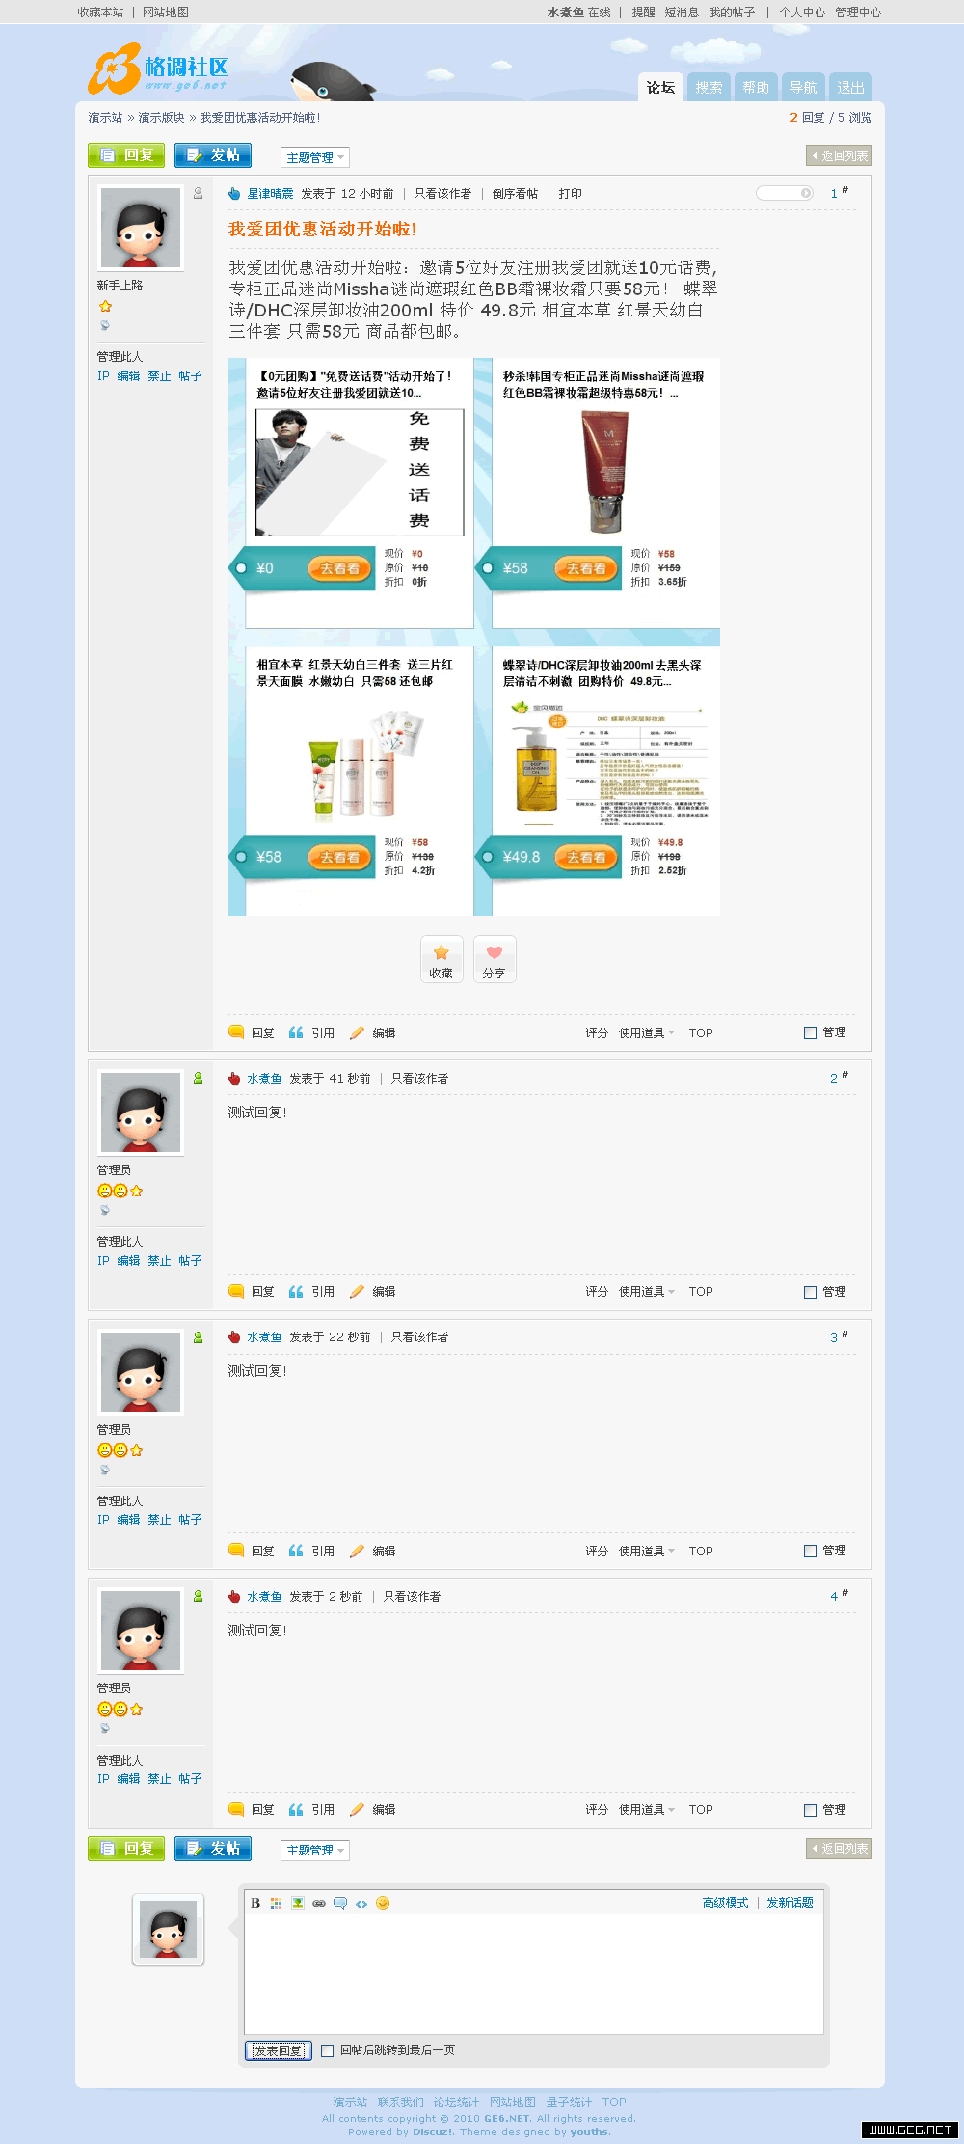Viewport: 964px width, 2144px height.
Task: Click reply speech-bubble icon under post 3
Action: [236, 1551]
